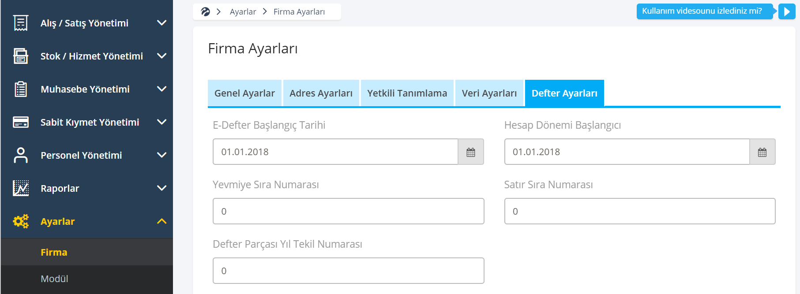Focus E-Defter Başlangıç Tarihi date field
Image resolution: width=800 pixels, height=294 pixels.
click(335, 152)
